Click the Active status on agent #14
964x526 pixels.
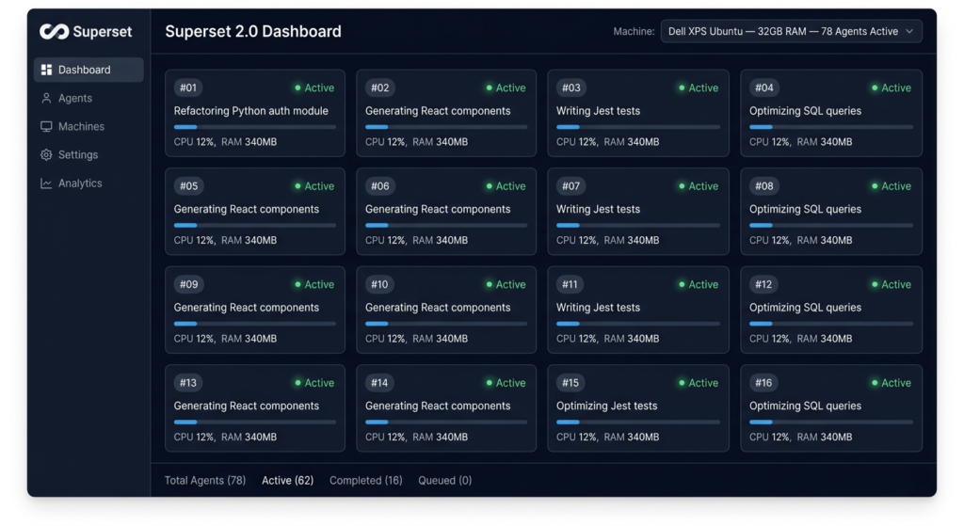506,383
